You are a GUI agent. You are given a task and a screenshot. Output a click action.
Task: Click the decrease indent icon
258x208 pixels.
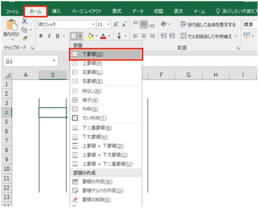pyautogui.click(x=164, y=36)
